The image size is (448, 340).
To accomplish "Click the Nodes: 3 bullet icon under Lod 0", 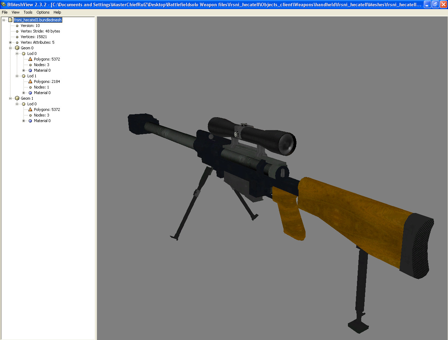I will [x=30, y=65].
